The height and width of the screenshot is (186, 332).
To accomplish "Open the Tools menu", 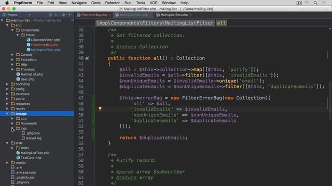I will click(141, 3).
